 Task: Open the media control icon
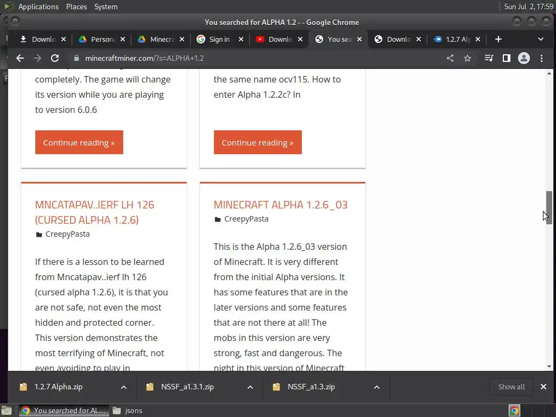pos(489,58)
